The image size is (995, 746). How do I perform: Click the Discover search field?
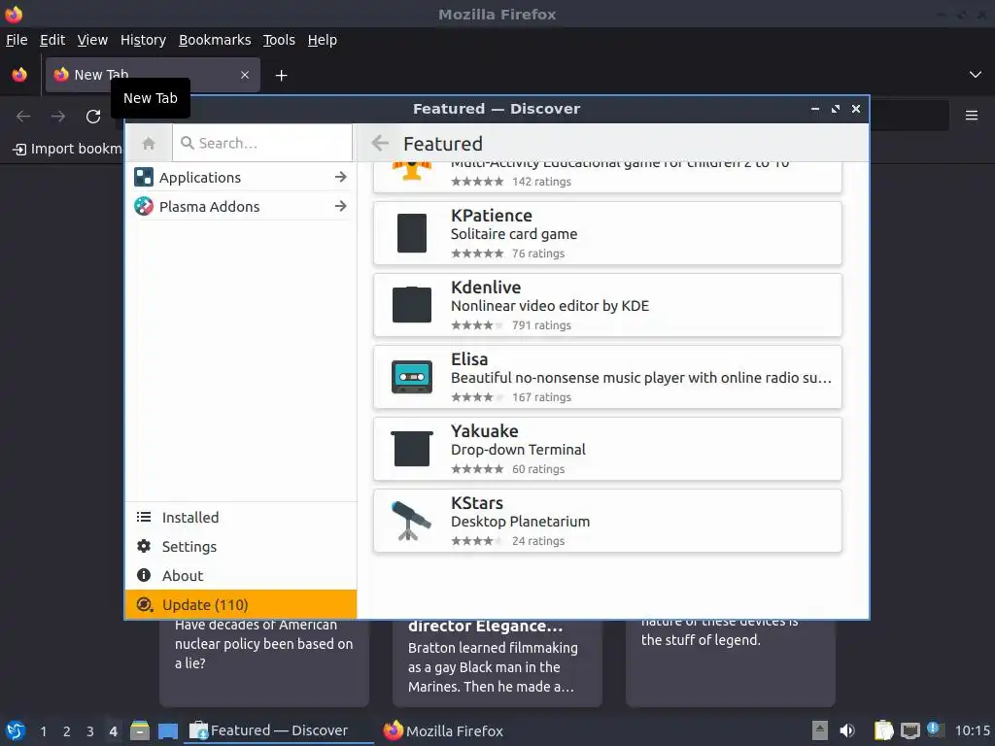coord(262,144)
